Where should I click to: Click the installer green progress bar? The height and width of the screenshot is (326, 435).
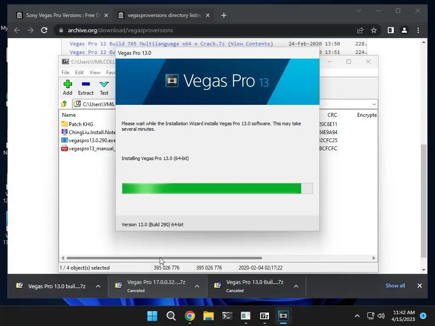tap(212, 188)
